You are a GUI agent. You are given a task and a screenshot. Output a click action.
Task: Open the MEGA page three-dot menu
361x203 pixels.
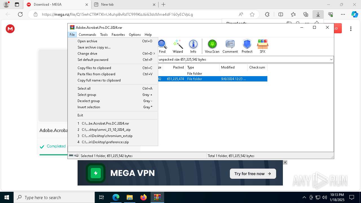pos(351,29)
